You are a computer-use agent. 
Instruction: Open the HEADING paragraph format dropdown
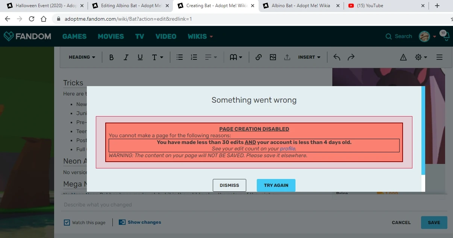[x=82, y=57]
